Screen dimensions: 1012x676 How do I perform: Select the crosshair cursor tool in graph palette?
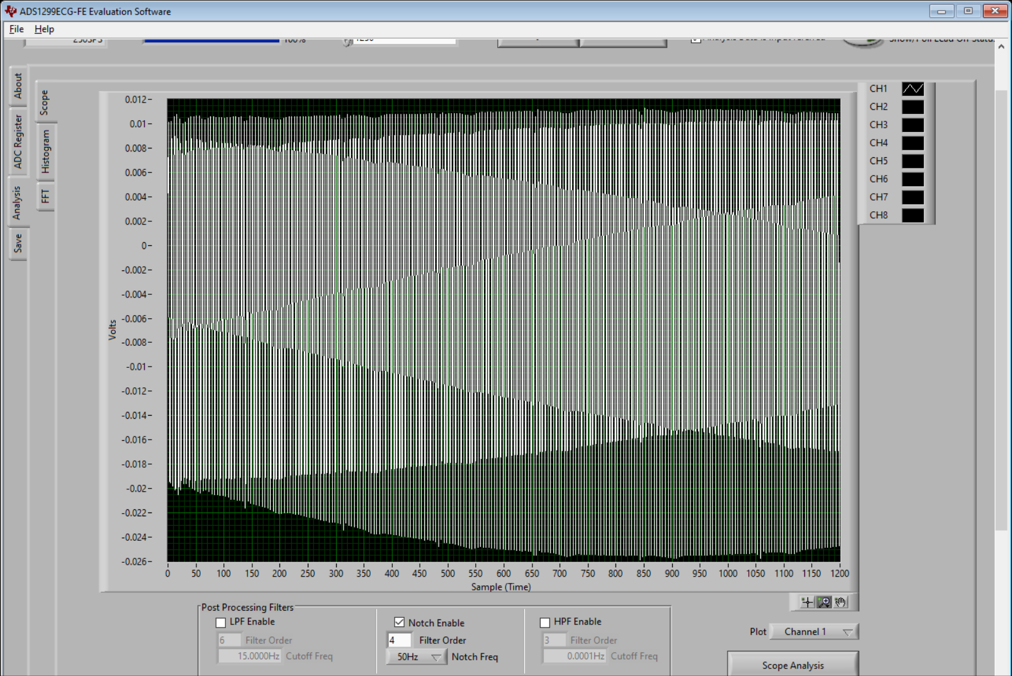pos(807,602)
